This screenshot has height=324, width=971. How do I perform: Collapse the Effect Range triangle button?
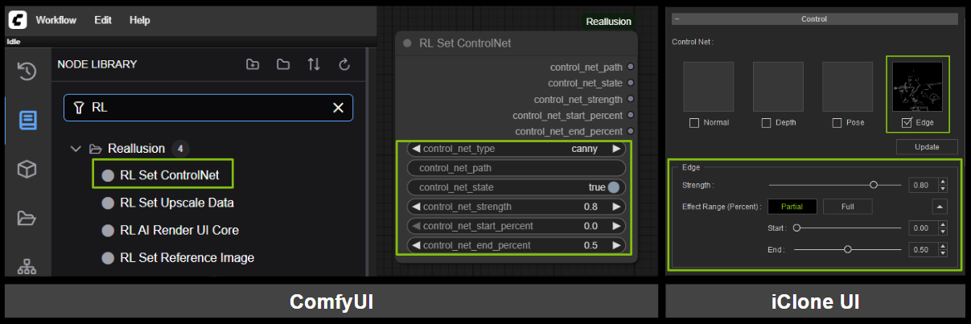[x=939, y=207]
